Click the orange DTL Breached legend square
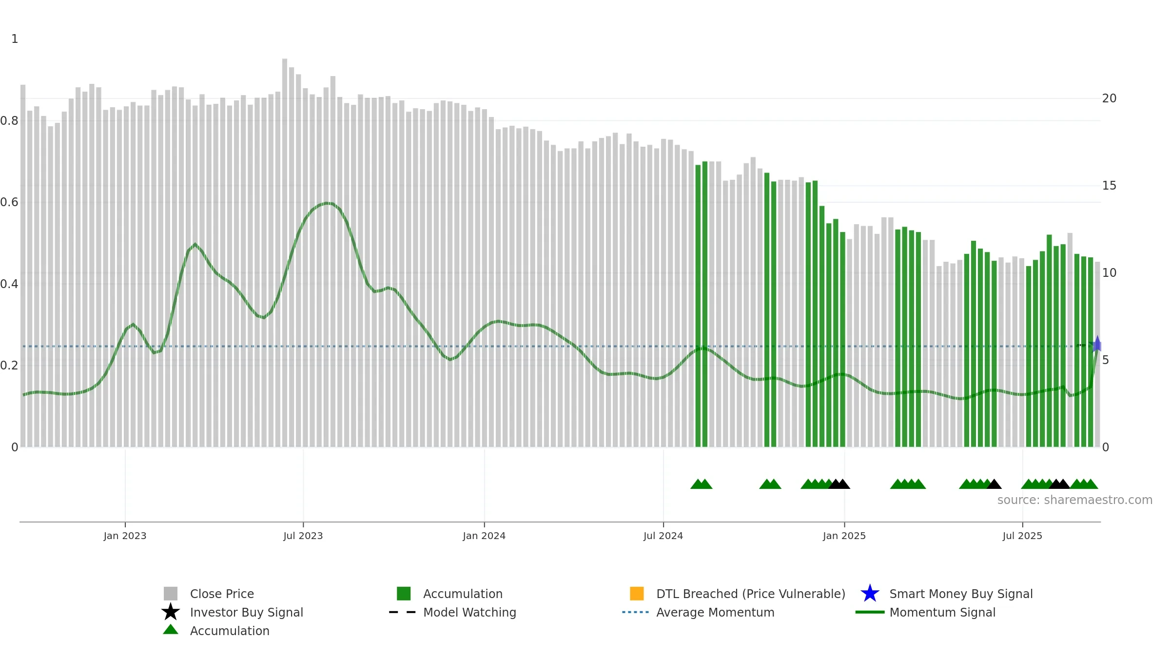This screenshot has width=1170, height=658. point(637,594)
